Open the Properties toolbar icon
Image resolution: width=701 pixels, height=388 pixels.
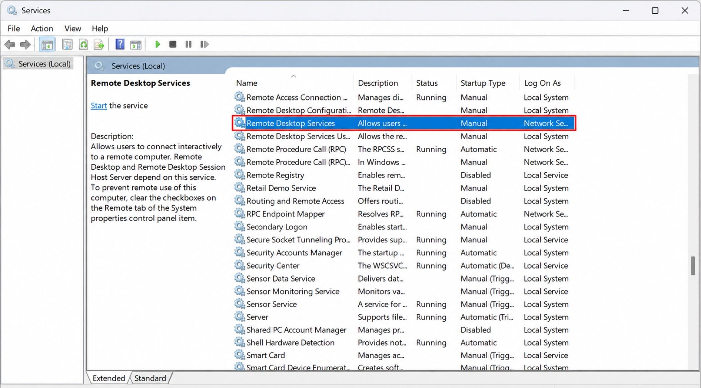[x=67, y=45]
